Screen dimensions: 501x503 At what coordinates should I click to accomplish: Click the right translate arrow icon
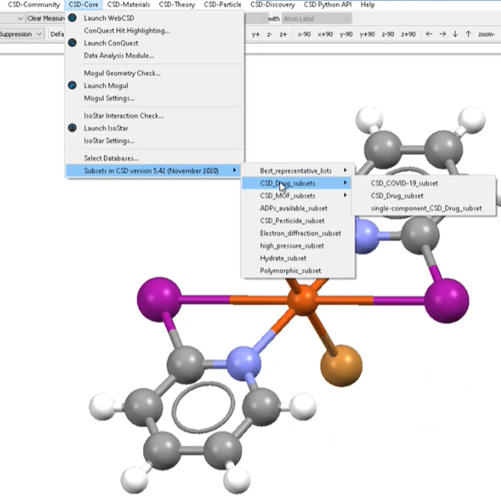coord(443,34)
